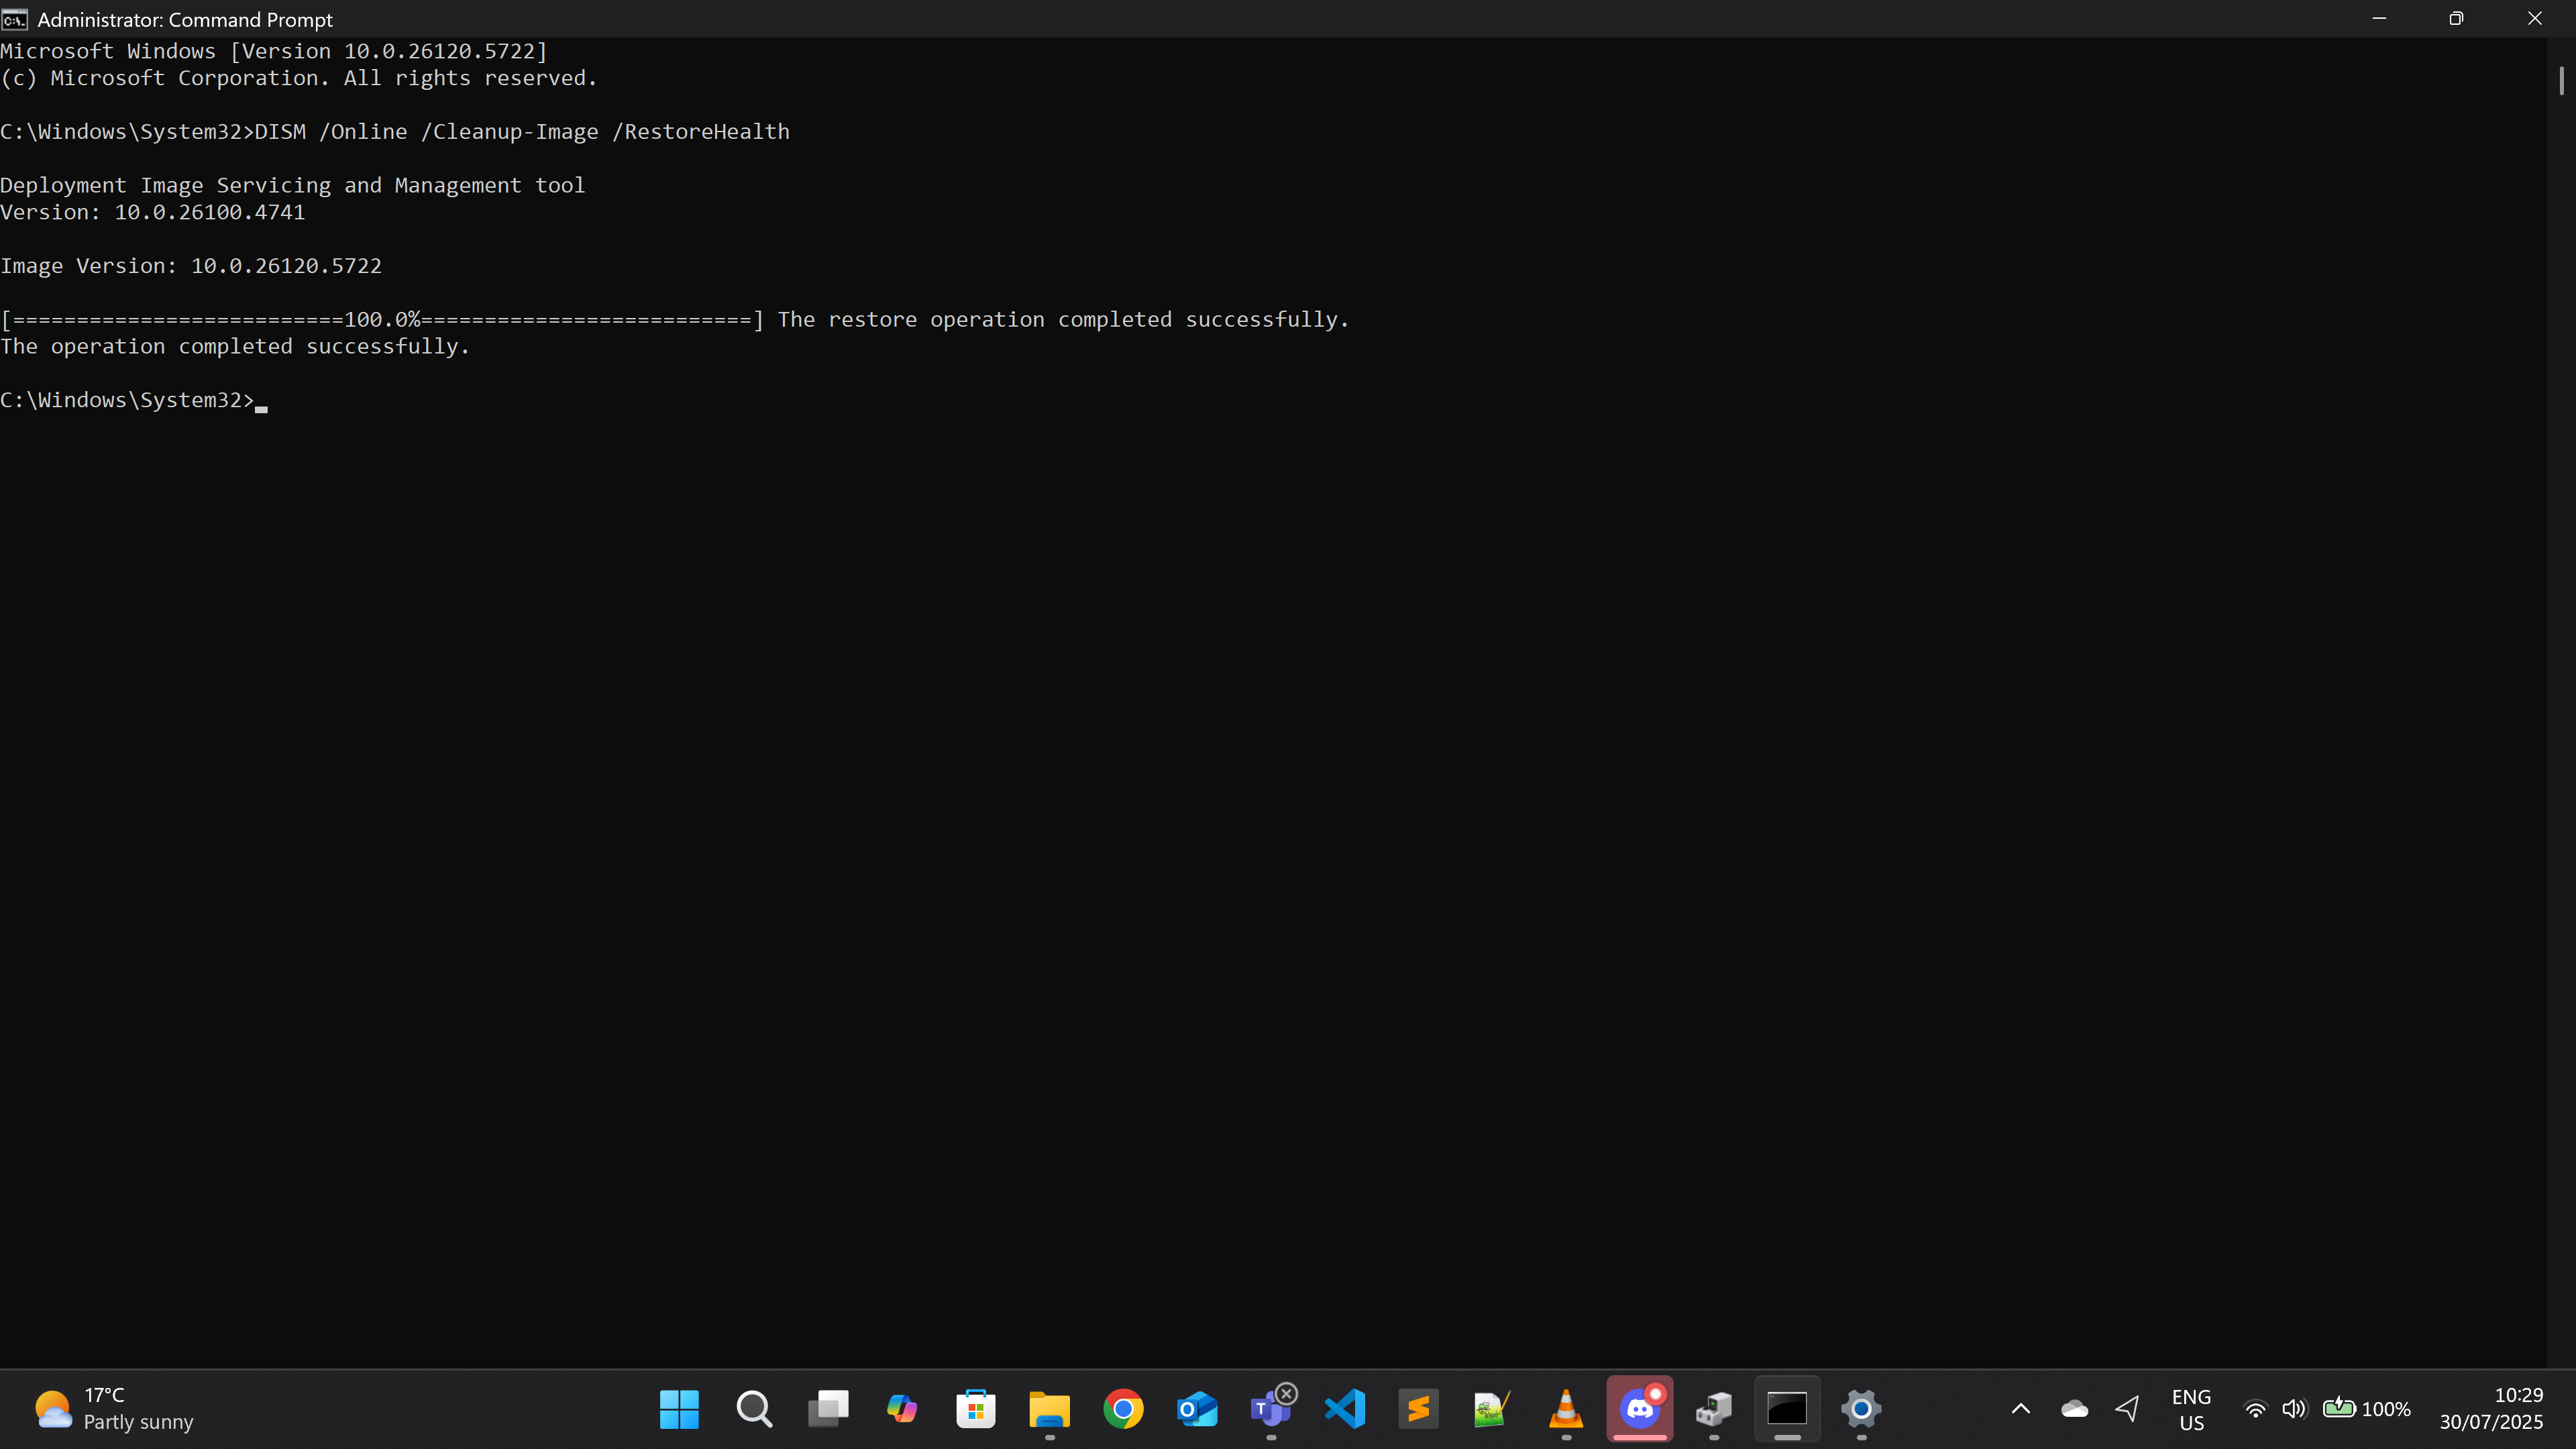Launch VLC media player from the taskbar
The height and width of the screenshot is (1449, 2576).
point(1566,1409)
